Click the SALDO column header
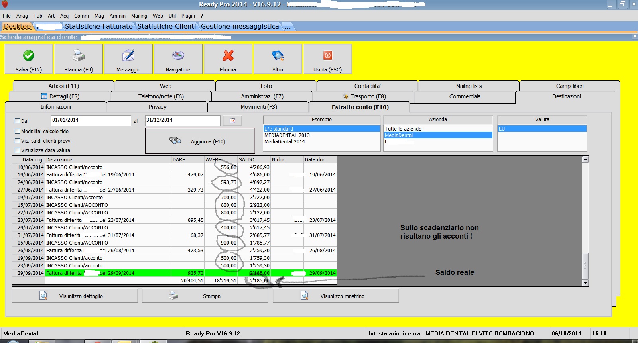Image resolution: width=638 pixels, height=343 pixels. coord(254,160)
